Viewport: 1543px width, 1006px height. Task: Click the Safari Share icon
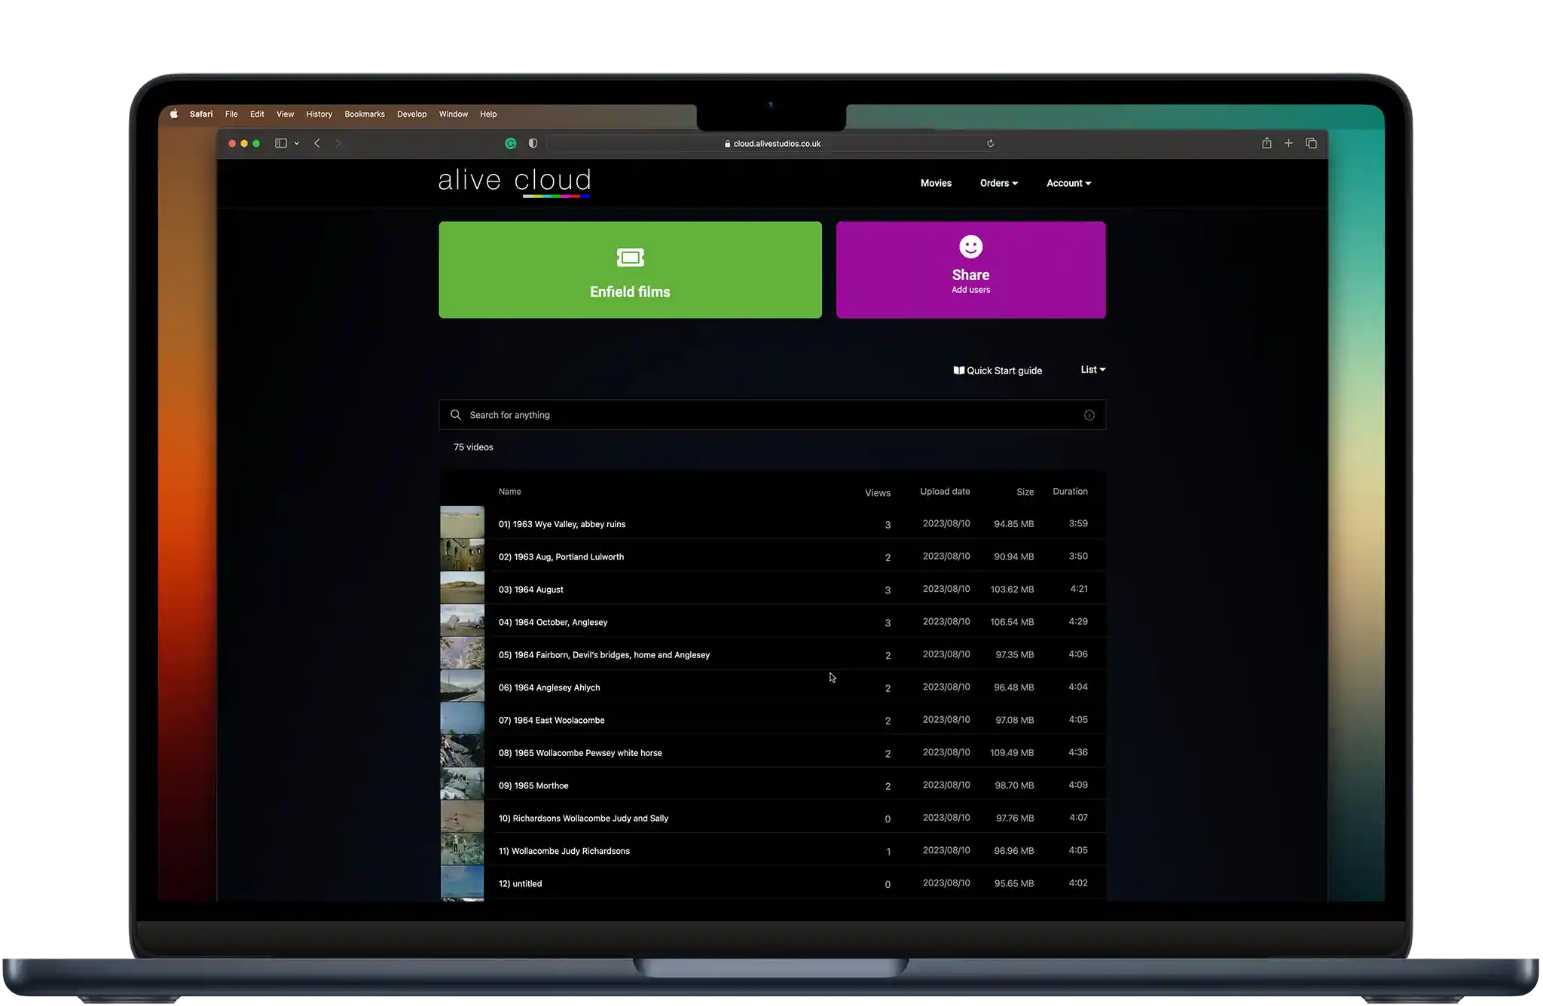[x=1266, y=143]
